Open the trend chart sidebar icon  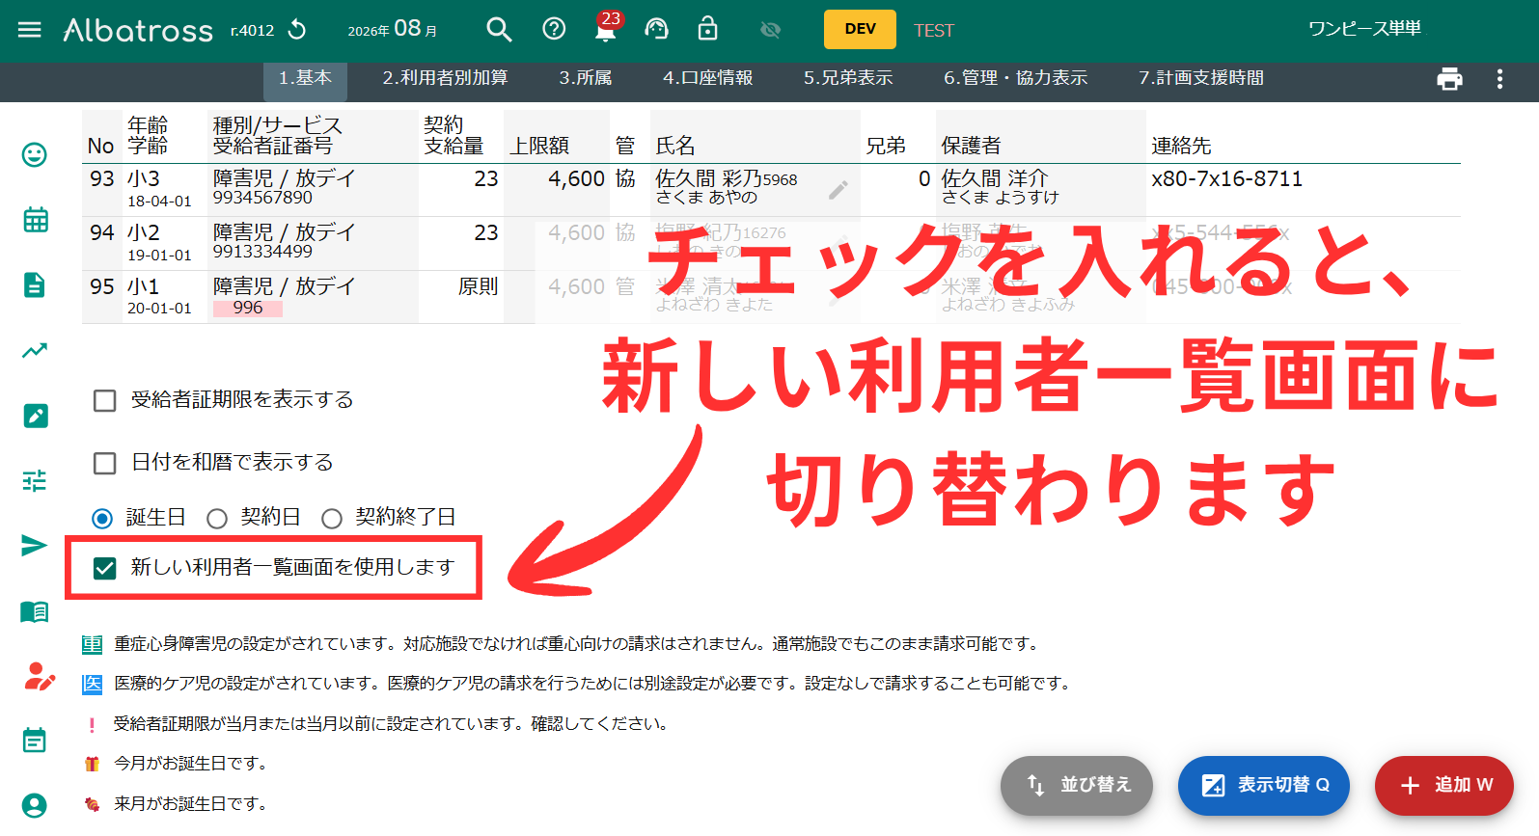[x=35, y=350]
